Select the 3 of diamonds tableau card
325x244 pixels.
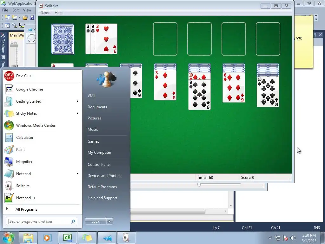coord(165,85)
